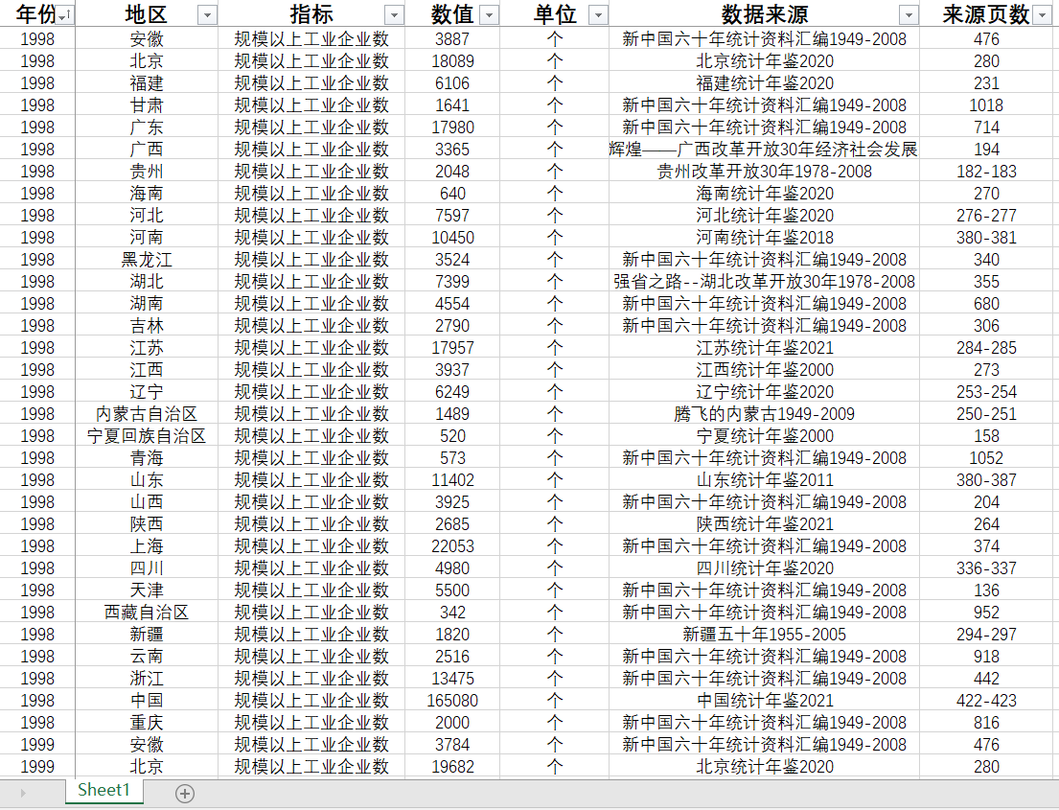
Task: Select cell 河南统计年鉴2018
Action: (x=764, y=237)
